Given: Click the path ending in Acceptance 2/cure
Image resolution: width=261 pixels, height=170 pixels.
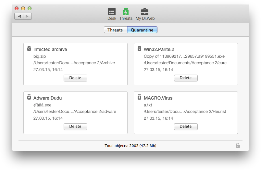Looking at the screenshot, I should pyautogui.click(x=185, y=63).
